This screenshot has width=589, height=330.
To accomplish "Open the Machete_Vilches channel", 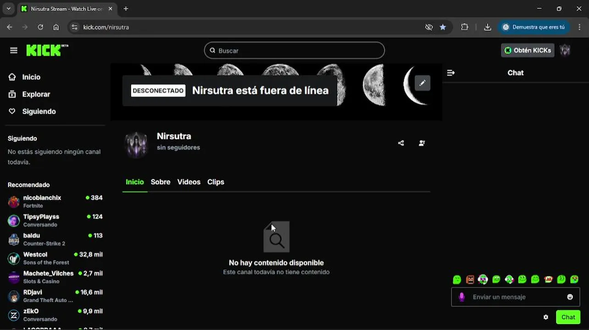I will tap(55, 277).
